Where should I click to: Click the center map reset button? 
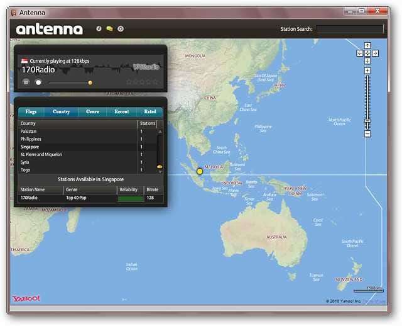[x=367, y=53]
